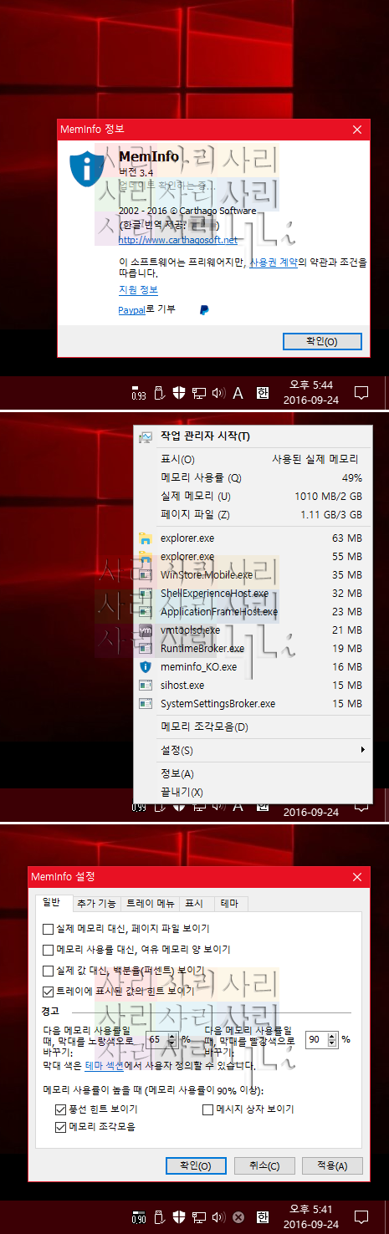Uncheck the '메모리 조각모음' checkbox in settings

click(x=60, y=1127)
